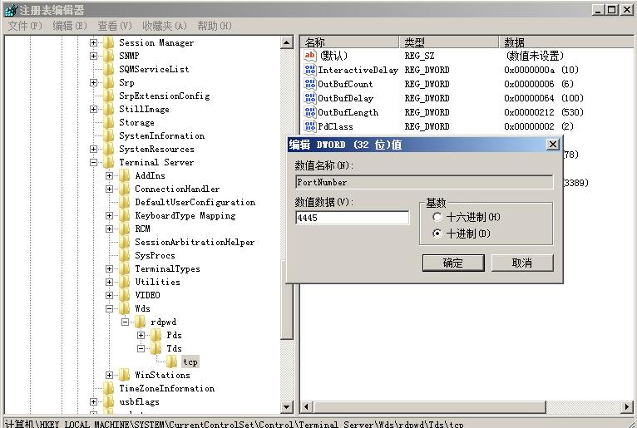
Task: Click the rdpwd folder icon
Action: click(x=141, y=322)
